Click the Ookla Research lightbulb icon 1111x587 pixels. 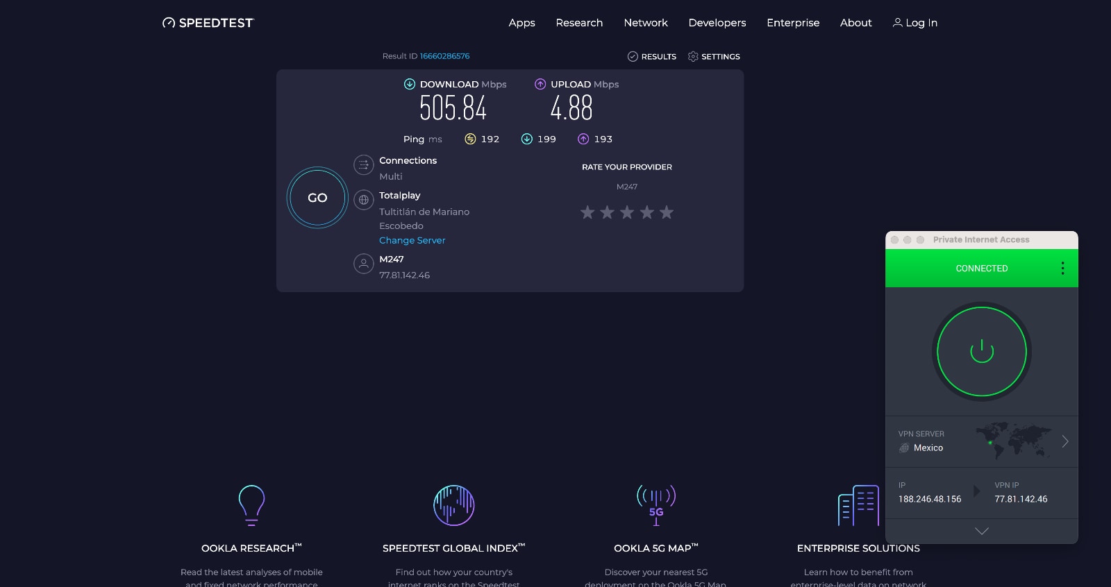point(251,505)
